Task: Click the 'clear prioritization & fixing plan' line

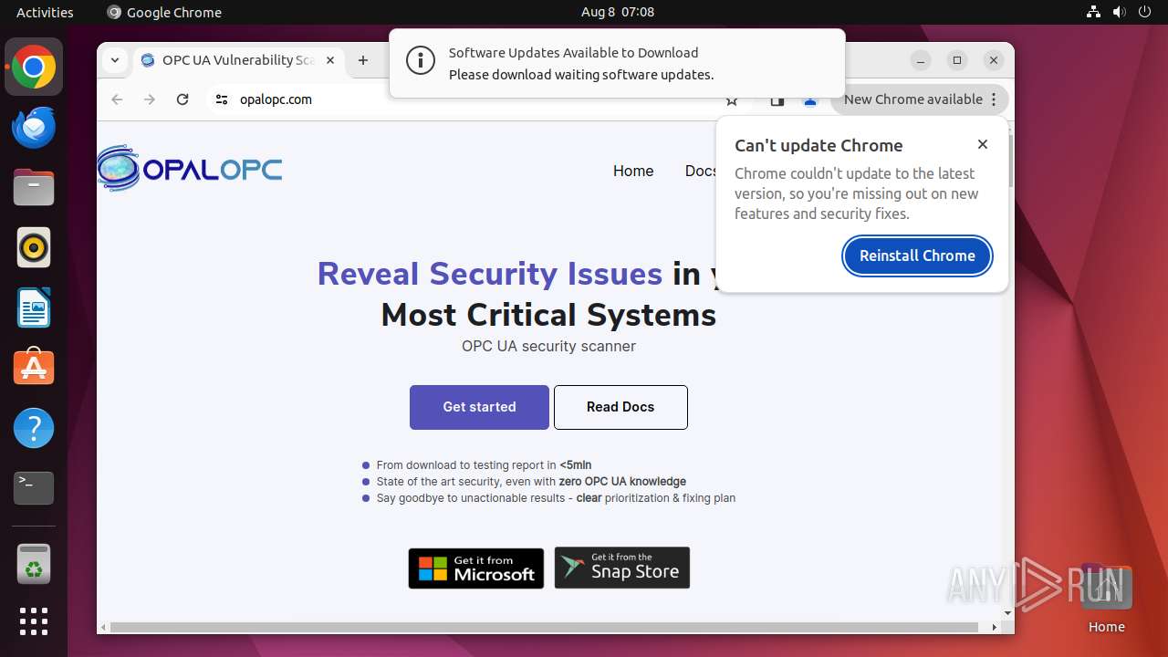Action: coord(556,498)
